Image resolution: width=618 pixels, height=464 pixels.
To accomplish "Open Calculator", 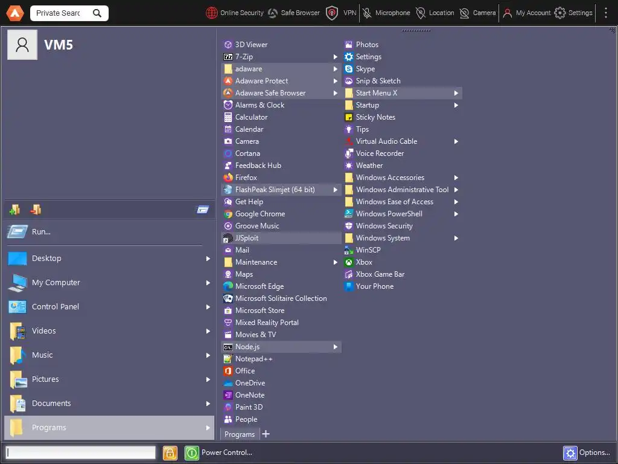I will 282,117.
